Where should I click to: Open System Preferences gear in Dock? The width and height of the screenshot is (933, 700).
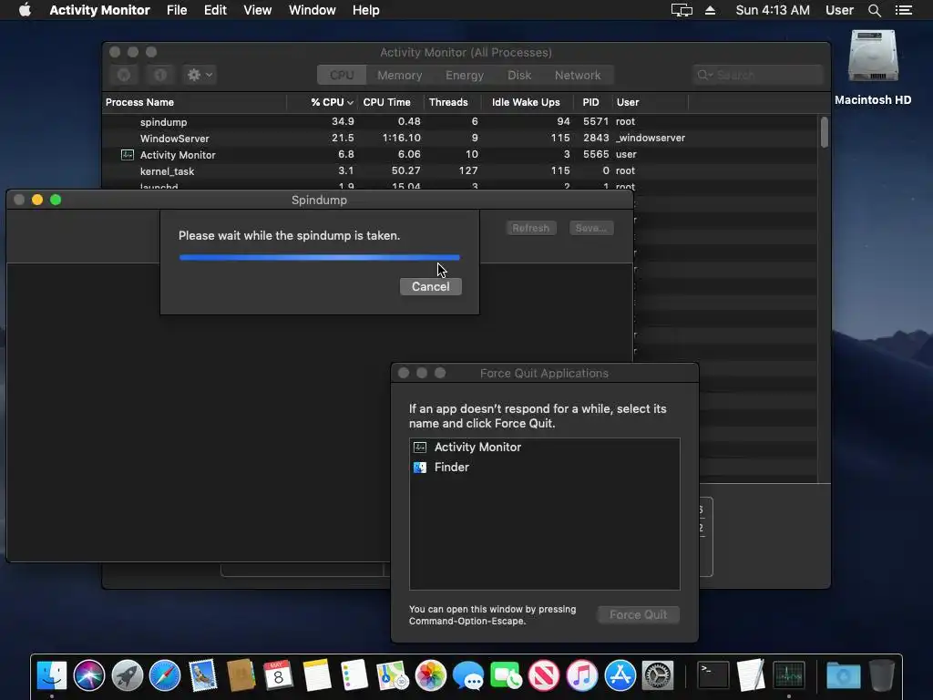click(658, 675)
